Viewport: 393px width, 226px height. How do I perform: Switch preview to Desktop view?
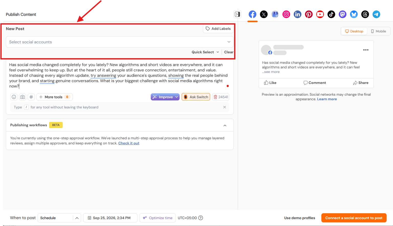click(354, 31)
